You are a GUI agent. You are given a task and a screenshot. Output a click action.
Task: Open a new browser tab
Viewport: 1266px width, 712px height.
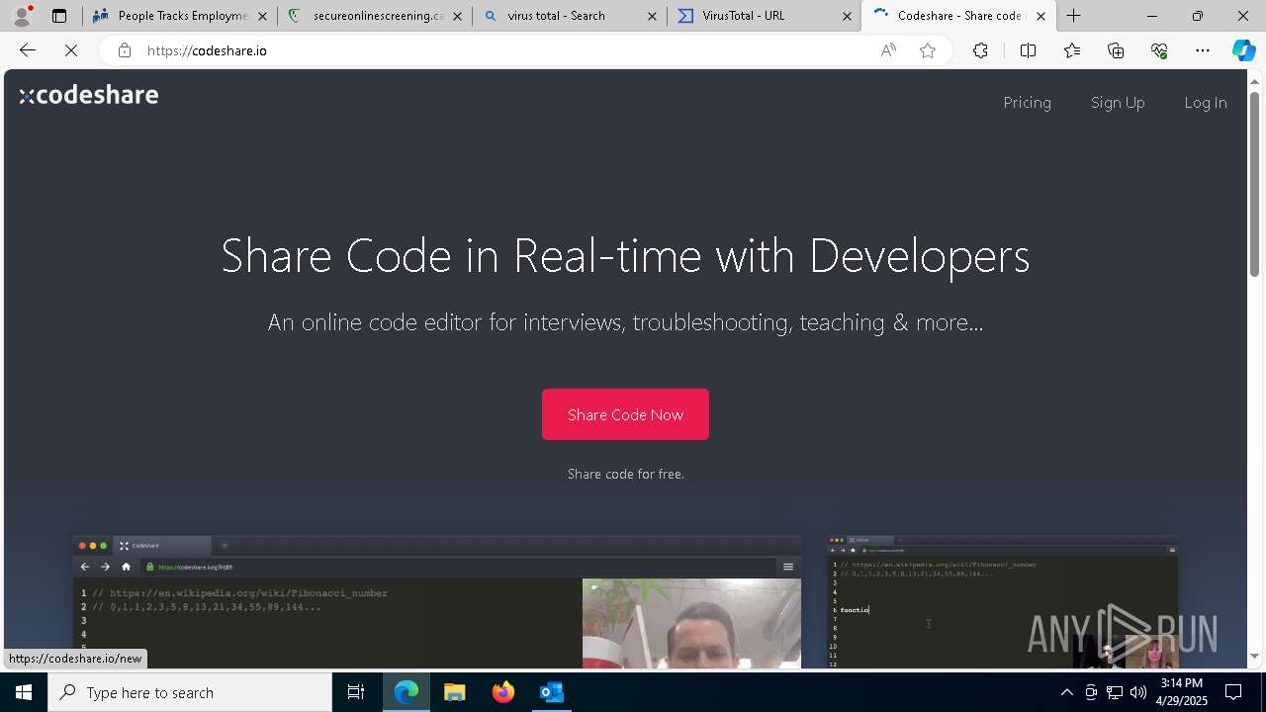1074,16
